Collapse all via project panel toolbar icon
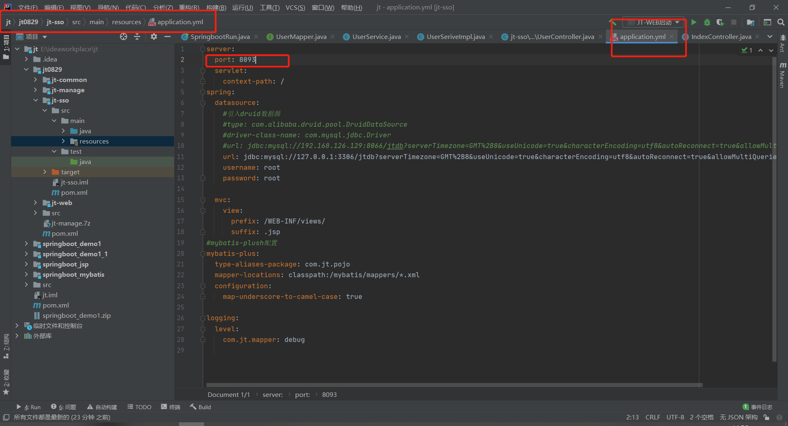Screen dimensions: 788x426 [137, 36]
